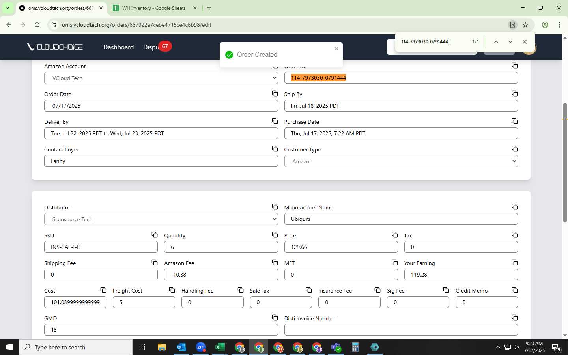Copy the Sig Fee value
The width and height of the screenshot is (568, 355).
pyautogui.click(x=446, y=290)
